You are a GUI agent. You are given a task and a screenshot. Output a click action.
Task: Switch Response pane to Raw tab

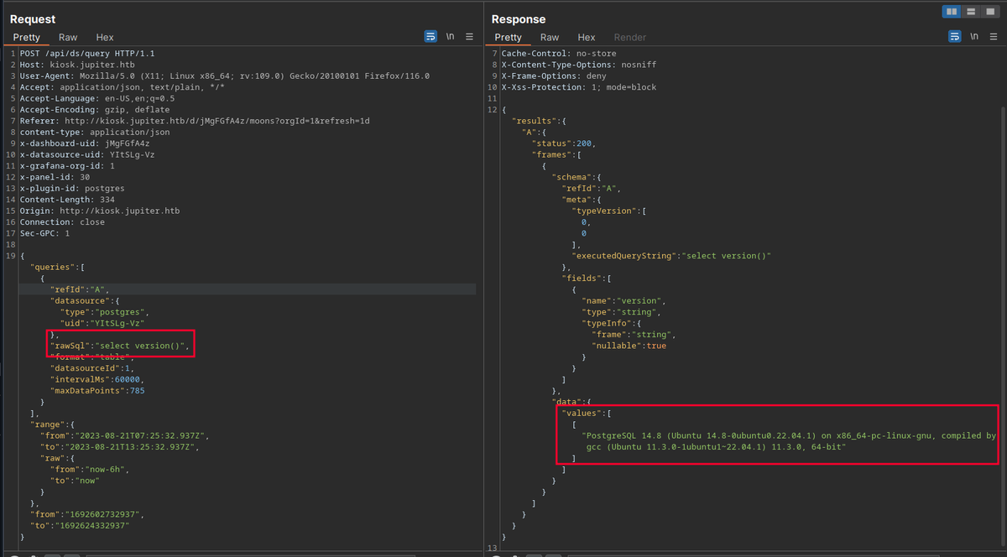(x=550, y=37)
